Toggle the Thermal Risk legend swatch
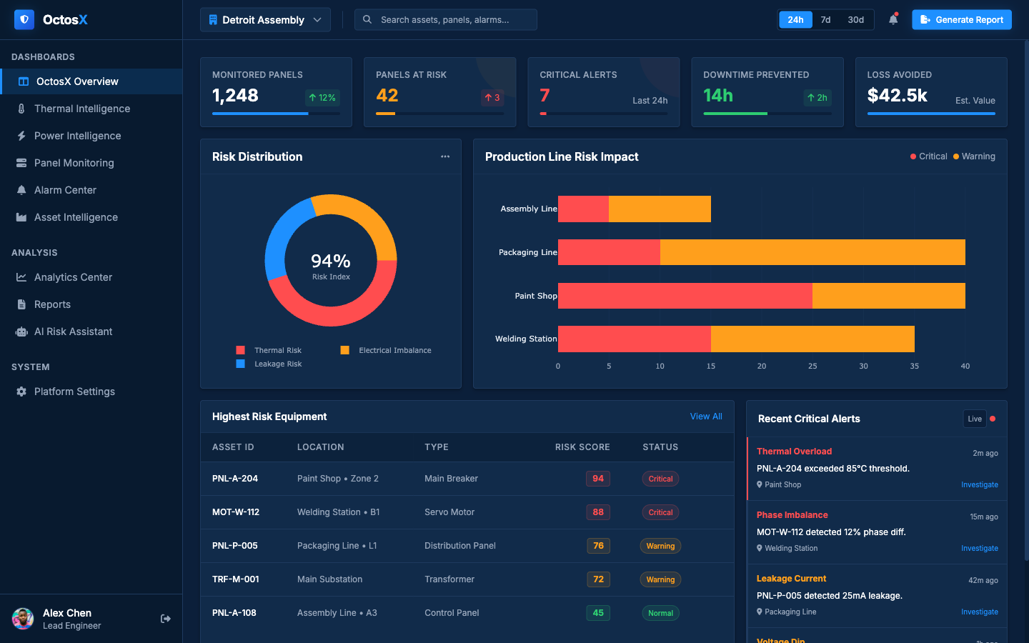Viewport: 1029px width, 643px height. click(x=241, y=350)
